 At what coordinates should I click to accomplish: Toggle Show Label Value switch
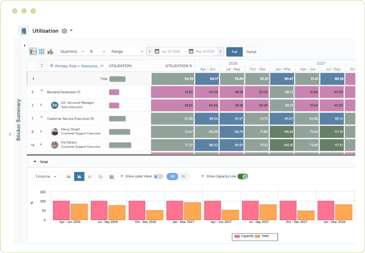pyautogui.click(x=158, y=177)
